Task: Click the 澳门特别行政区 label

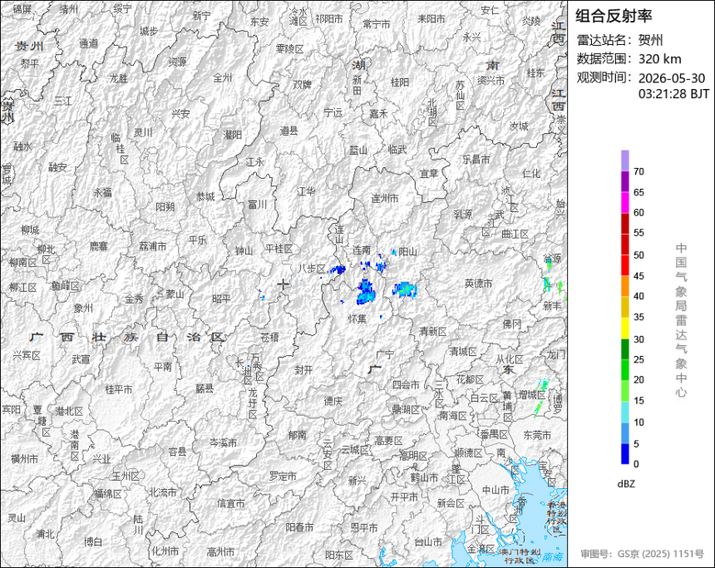Action: click(520, 556)
